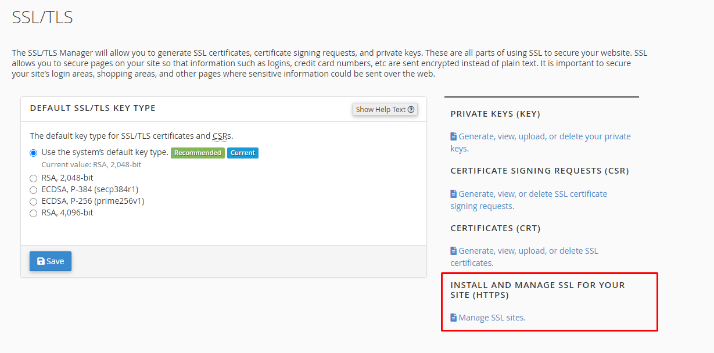
Task: Open SSL certificate signing requests link
Action: coord(529,200)
